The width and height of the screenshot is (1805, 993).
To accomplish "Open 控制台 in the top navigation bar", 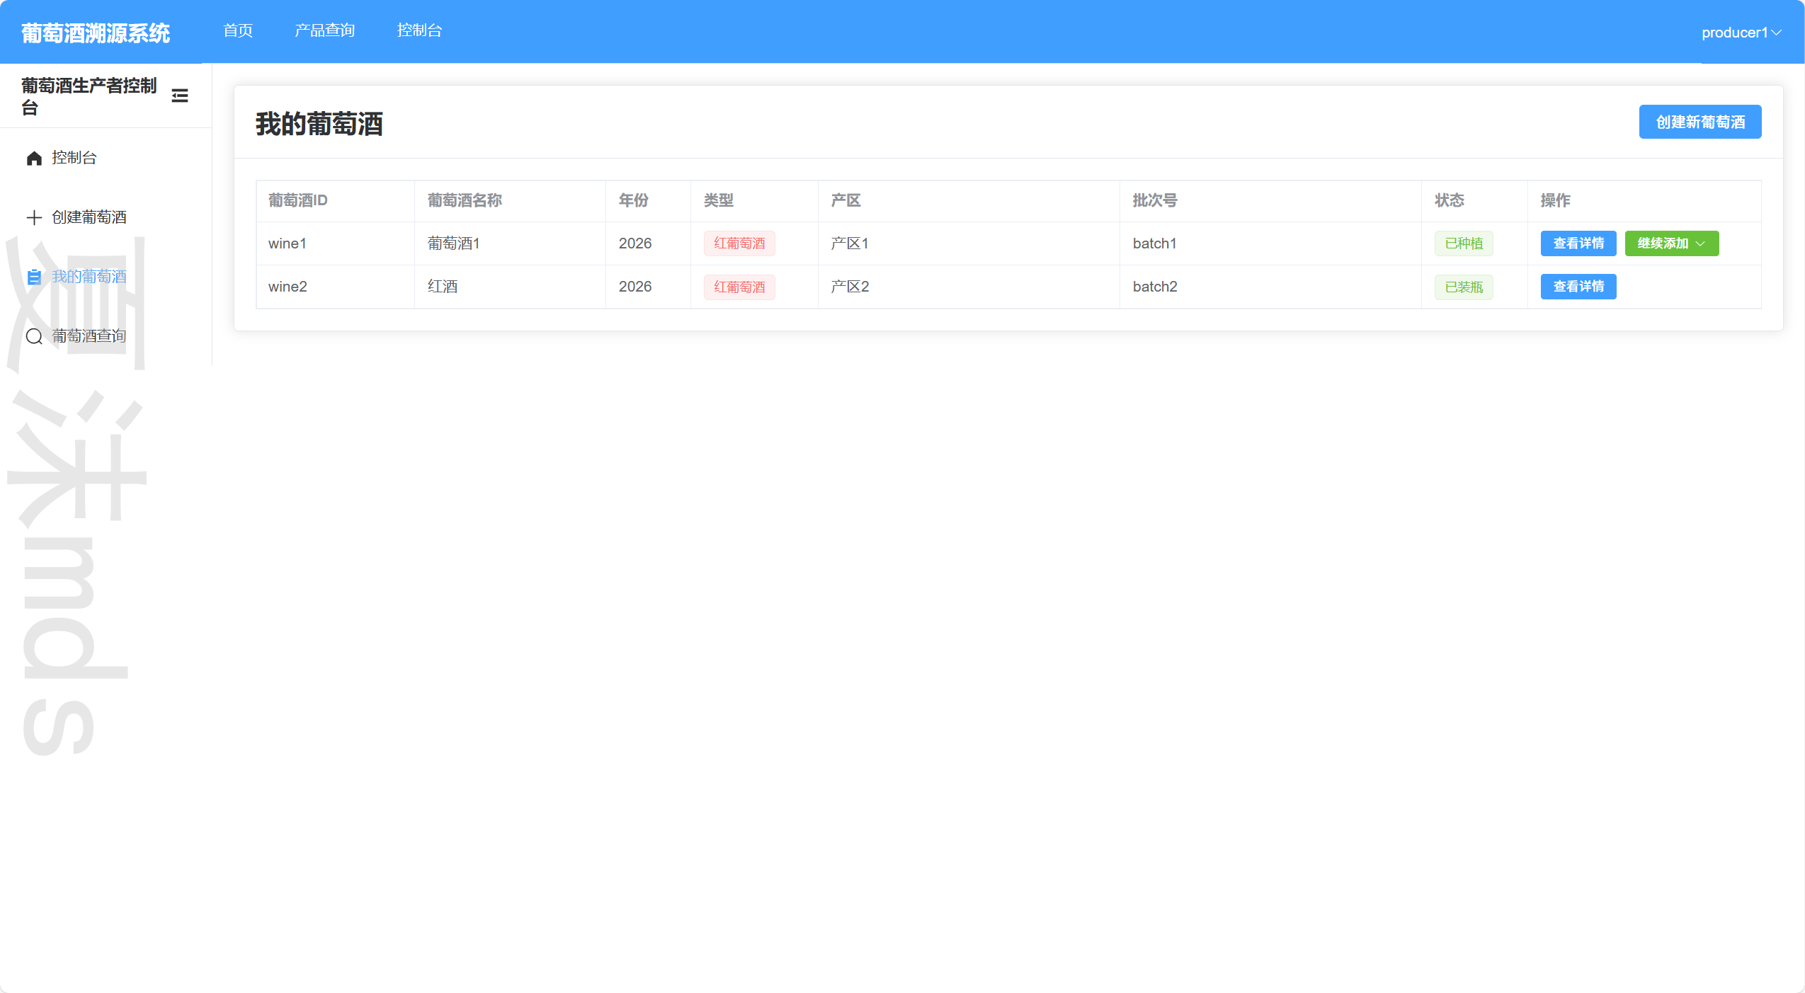I will point(419,30).
